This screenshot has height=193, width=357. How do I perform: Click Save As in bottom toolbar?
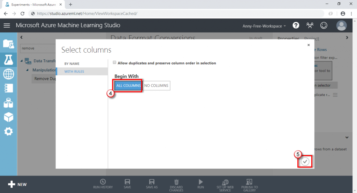coord(152,184)
